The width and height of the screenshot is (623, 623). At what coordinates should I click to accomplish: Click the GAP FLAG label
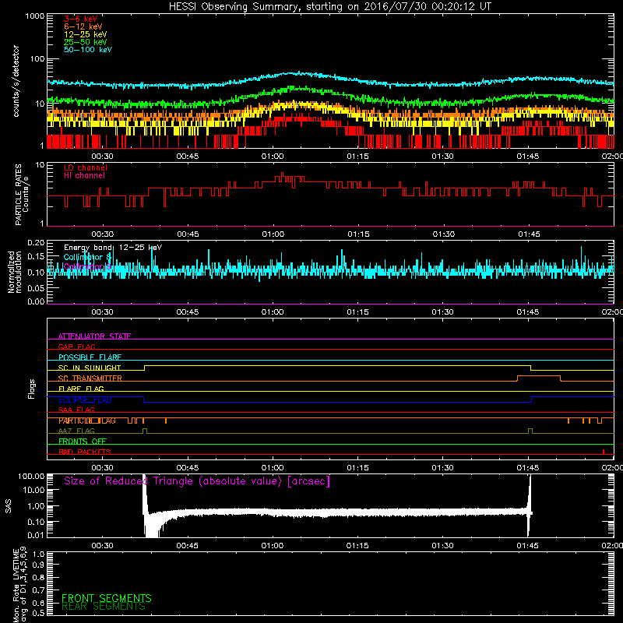(76, 347)
